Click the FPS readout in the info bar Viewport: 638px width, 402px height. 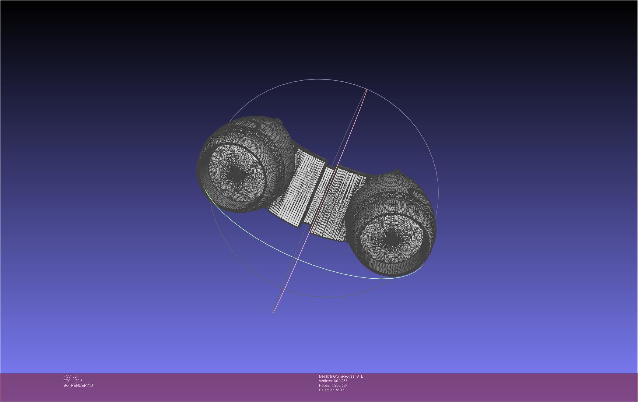point(73,381)
